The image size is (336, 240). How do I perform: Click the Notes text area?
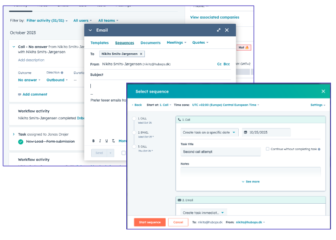click(x=250, y=172)
